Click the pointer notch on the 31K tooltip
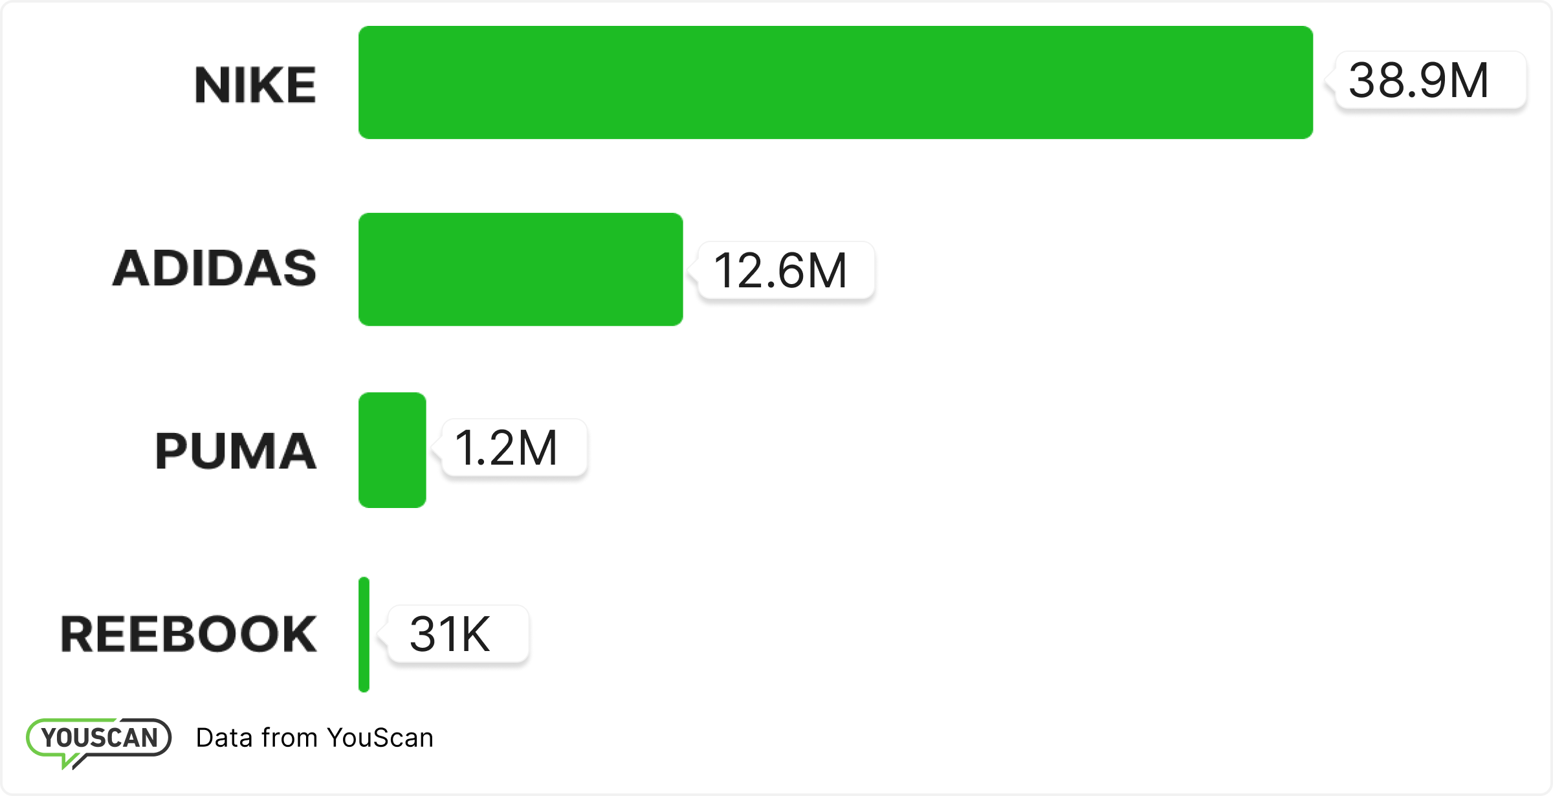This screenshot has height=796, width=1553. pos(382,634)
